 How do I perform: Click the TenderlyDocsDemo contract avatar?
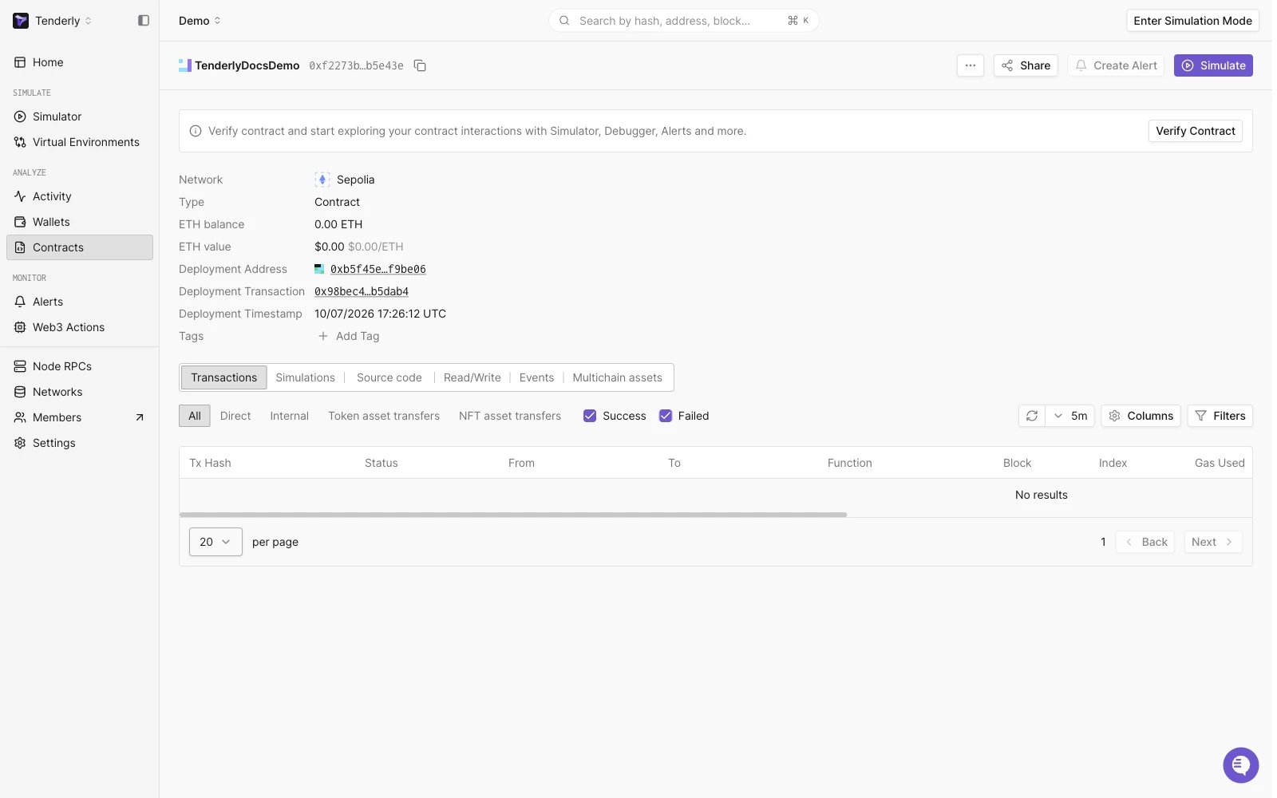(x=185, y=65)
